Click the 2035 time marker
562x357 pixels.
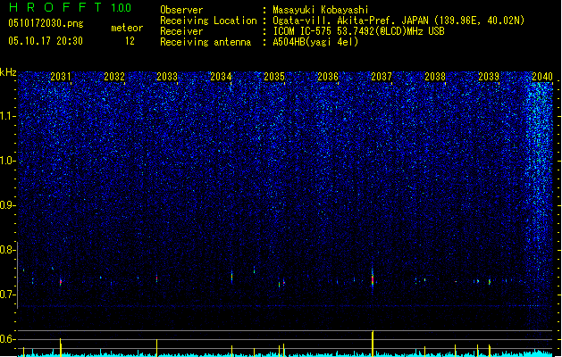pos(274,77)
